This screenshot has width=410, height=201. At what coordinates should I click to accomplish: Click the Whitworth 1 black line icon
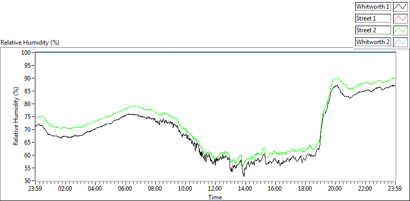pos(400,7)
